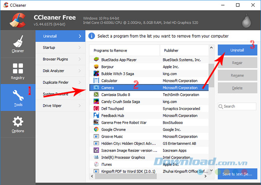
Task: Click the Delete button
Action: pyautogui.click(x=237, y=88)
